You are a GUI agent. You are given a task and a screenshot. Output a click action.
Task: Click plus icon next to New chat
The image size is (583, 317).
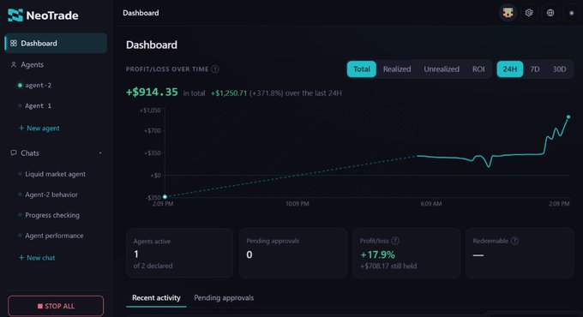click(x=21, y=258)
